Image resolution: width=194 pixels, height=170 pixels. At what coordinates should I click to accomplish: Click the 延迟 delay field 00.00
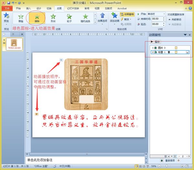[157, 24]
